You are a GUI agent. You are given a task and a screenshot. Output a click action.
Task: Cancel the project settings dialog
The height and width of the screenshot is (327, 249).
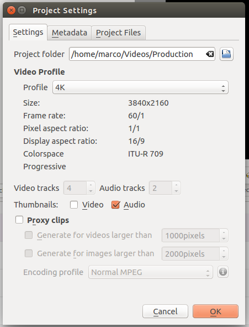coord(165,312)
